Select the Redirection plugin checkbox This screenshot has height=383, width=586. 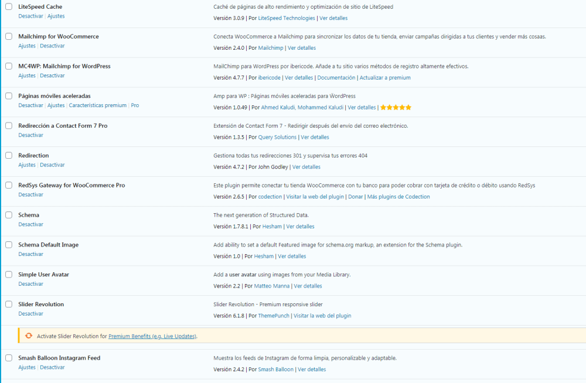(9, 155)
